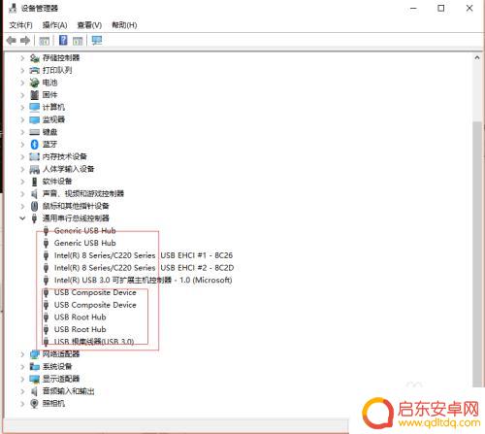Click the 照相机 camera icon

click(x=35, y=404)
